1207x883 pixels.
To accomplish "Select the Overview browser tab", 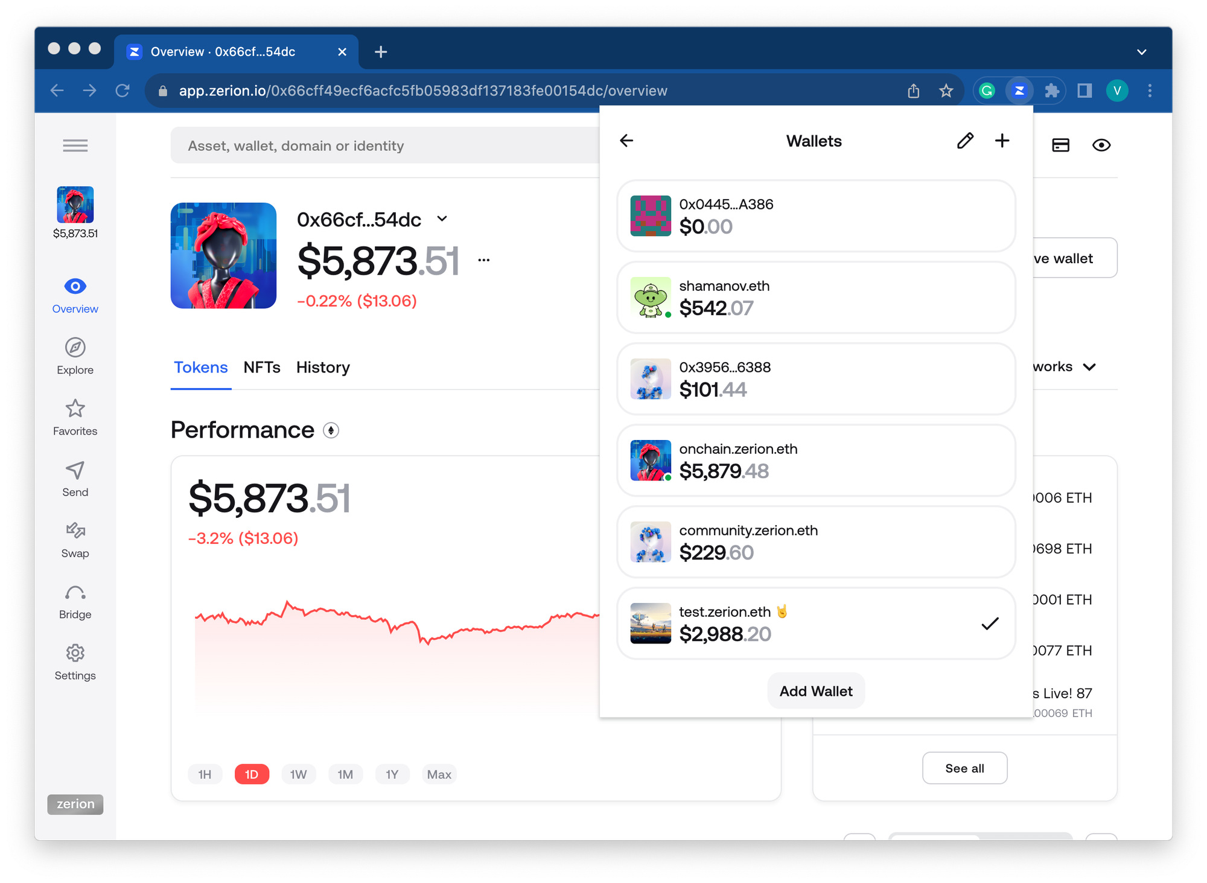I will (x=236, y=52).
